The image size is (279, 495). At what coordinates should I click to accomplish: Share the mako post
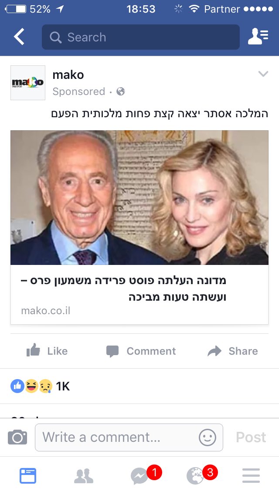232,351
